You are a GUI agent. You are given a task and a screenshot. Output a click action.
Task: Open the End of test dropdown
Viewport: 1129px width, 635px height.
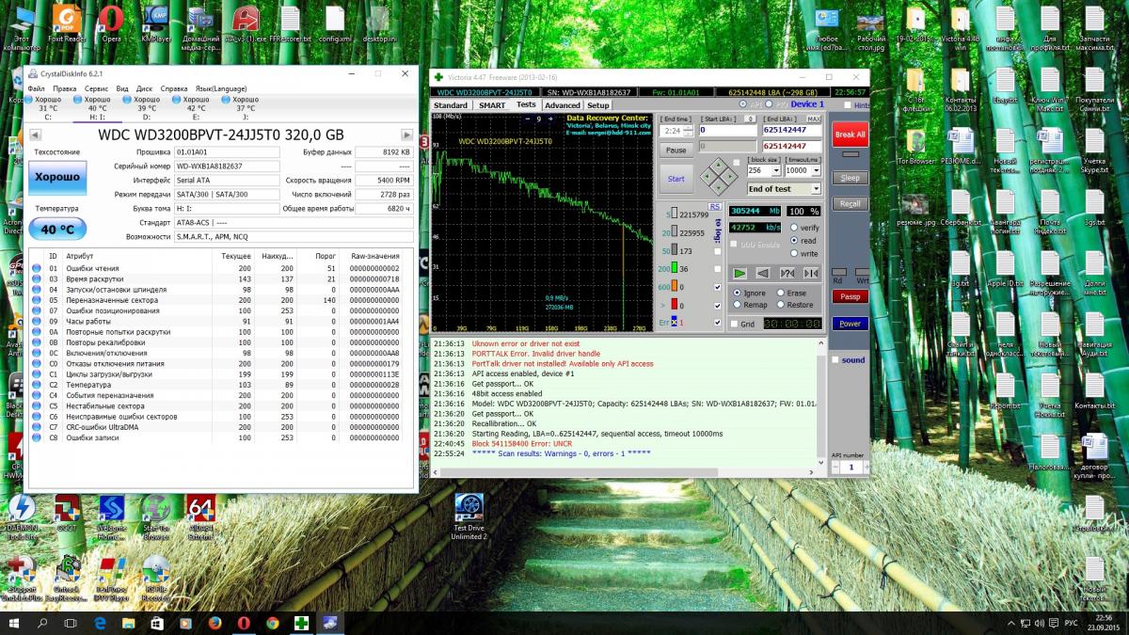[816, 189]
